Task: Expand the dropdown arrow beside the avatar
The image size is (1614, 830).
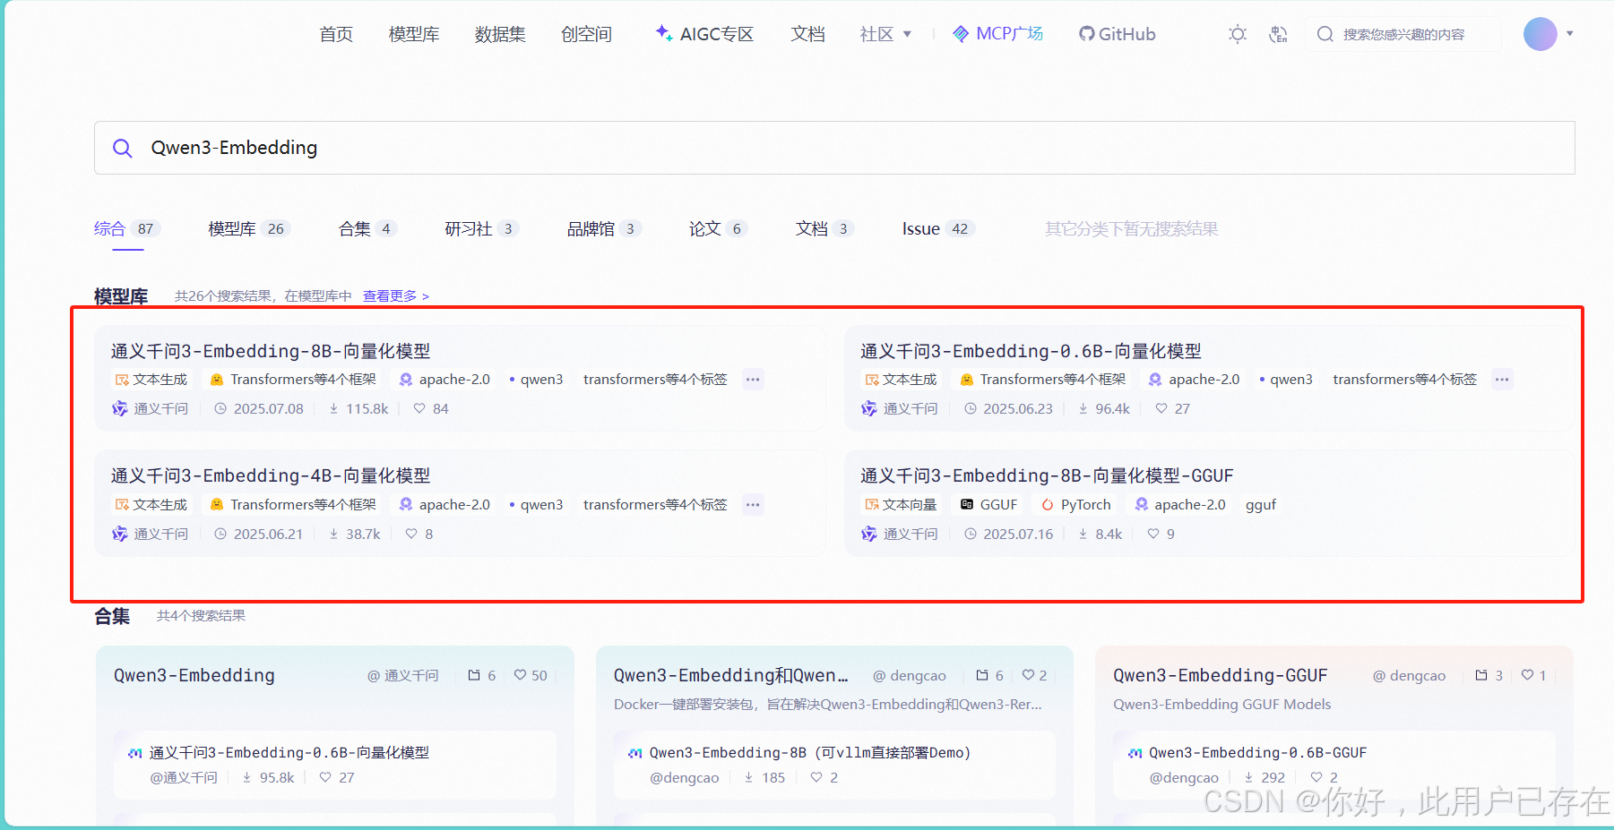Action: (1570, 34)
